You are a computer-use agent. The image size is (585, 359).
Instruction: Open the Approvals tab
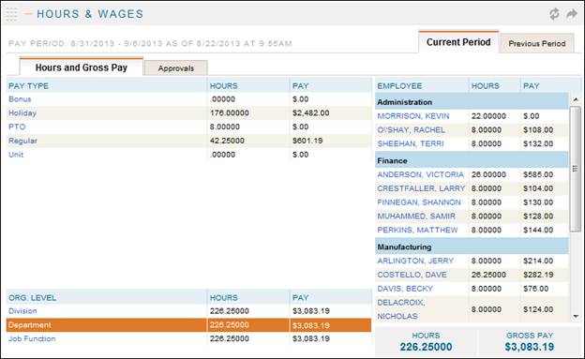(x=175, y=68)
